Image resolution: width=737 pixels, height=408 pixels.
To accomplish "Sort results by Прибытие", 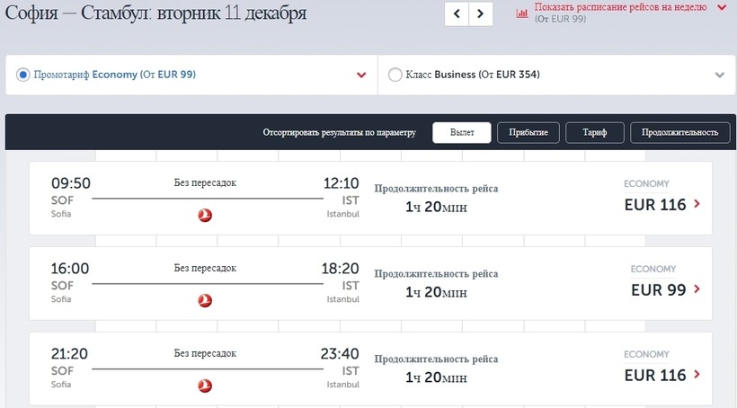I will (528, 132).
